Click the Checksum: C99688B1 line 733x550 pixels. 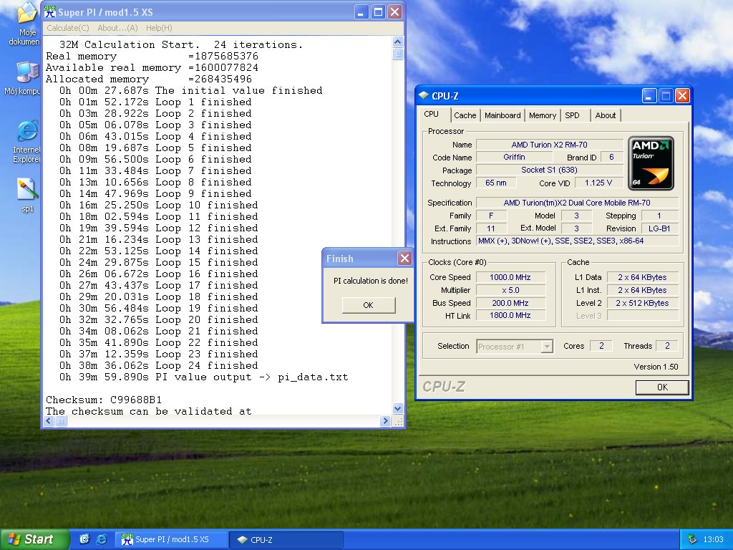coord(104,400)
